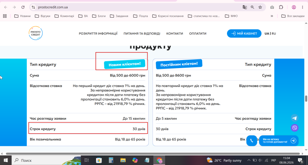Click the blue phone call button
The image size is (308, 165).
251,141
